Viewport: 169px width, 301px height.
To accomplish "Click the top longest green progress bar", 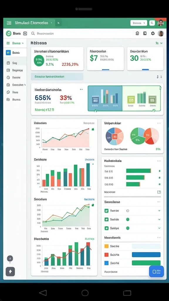I will [138, 171].
